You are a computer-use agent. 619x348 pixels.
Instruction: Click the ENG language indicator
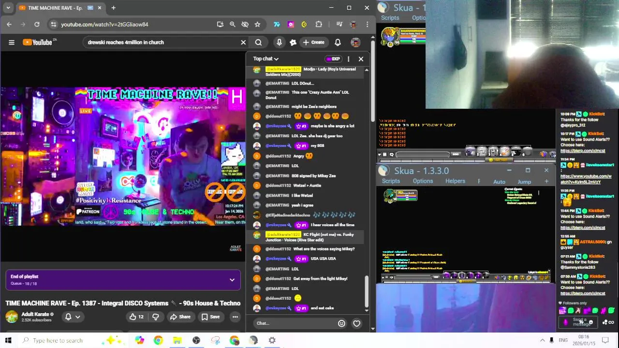coord(563,340)
